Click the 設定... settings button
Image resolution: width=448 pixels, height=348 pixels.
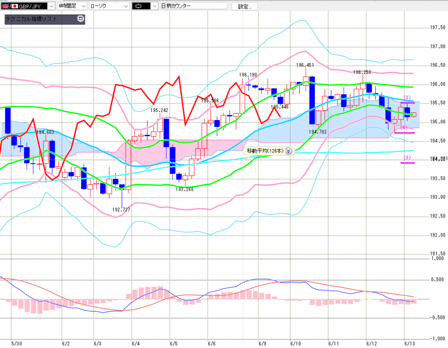tap(245, 6)
